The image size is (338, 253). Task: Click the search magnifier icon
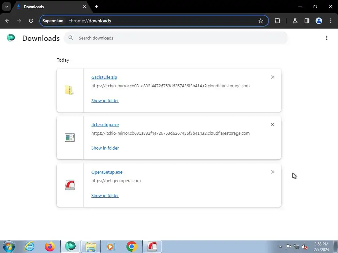(x=71, y=38)
